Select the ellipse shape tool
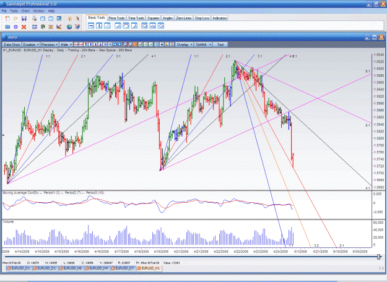The height and width of the screenshot is (282, 387). point(161,25)
